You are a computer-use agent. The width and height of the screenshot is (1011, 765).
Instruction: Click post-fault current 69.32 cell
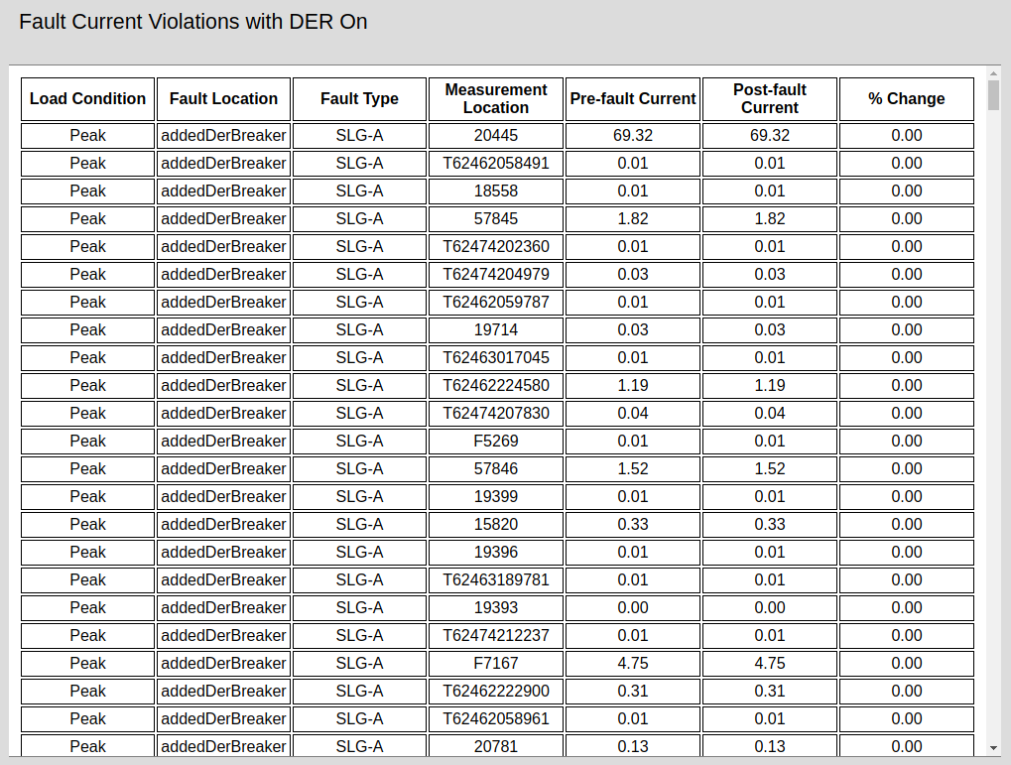(770, 136)
